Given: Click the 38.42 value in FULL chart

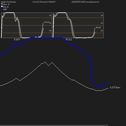Looking at the screenshot, I should [x=98, y=27].
